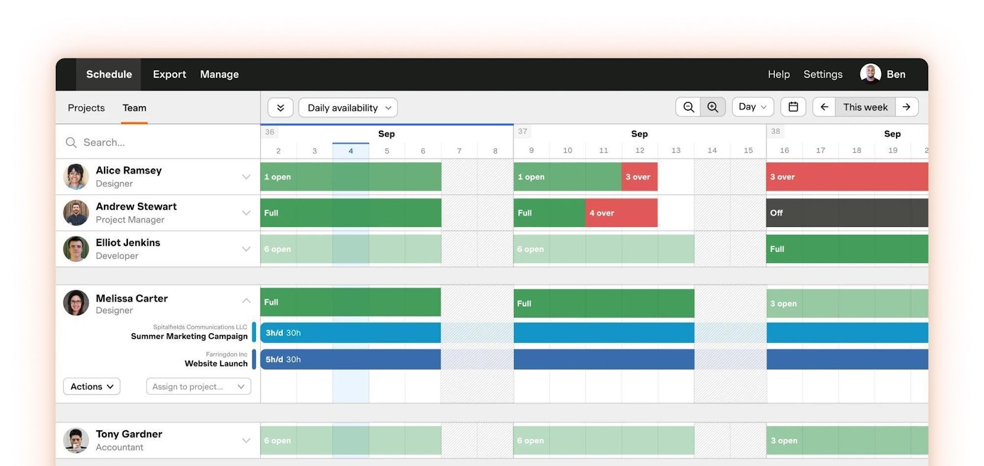Open the Export menu
984x466 pixels.
[x=169, y=74]
